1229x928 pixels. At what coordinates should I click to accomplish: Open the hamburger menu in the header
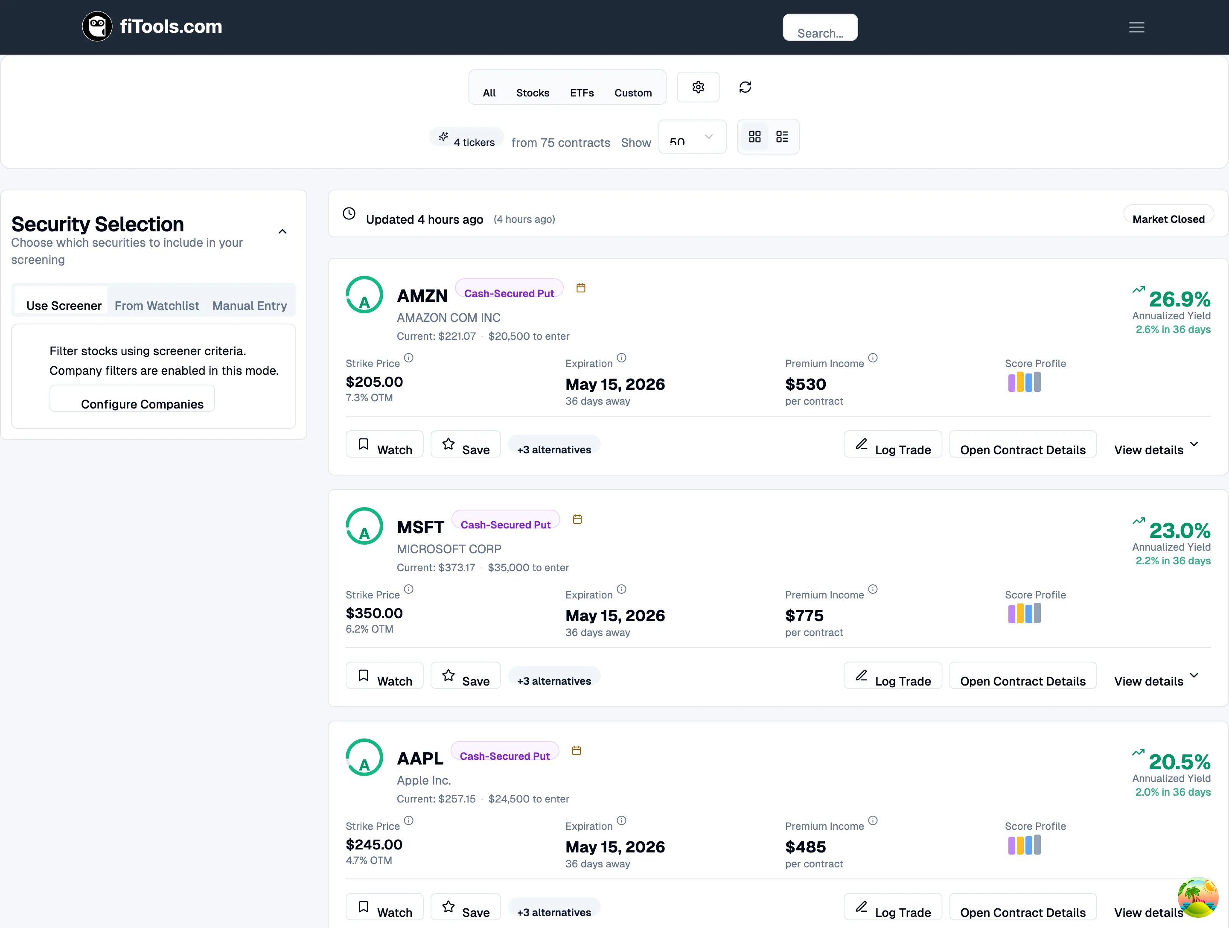point(1136,27)
